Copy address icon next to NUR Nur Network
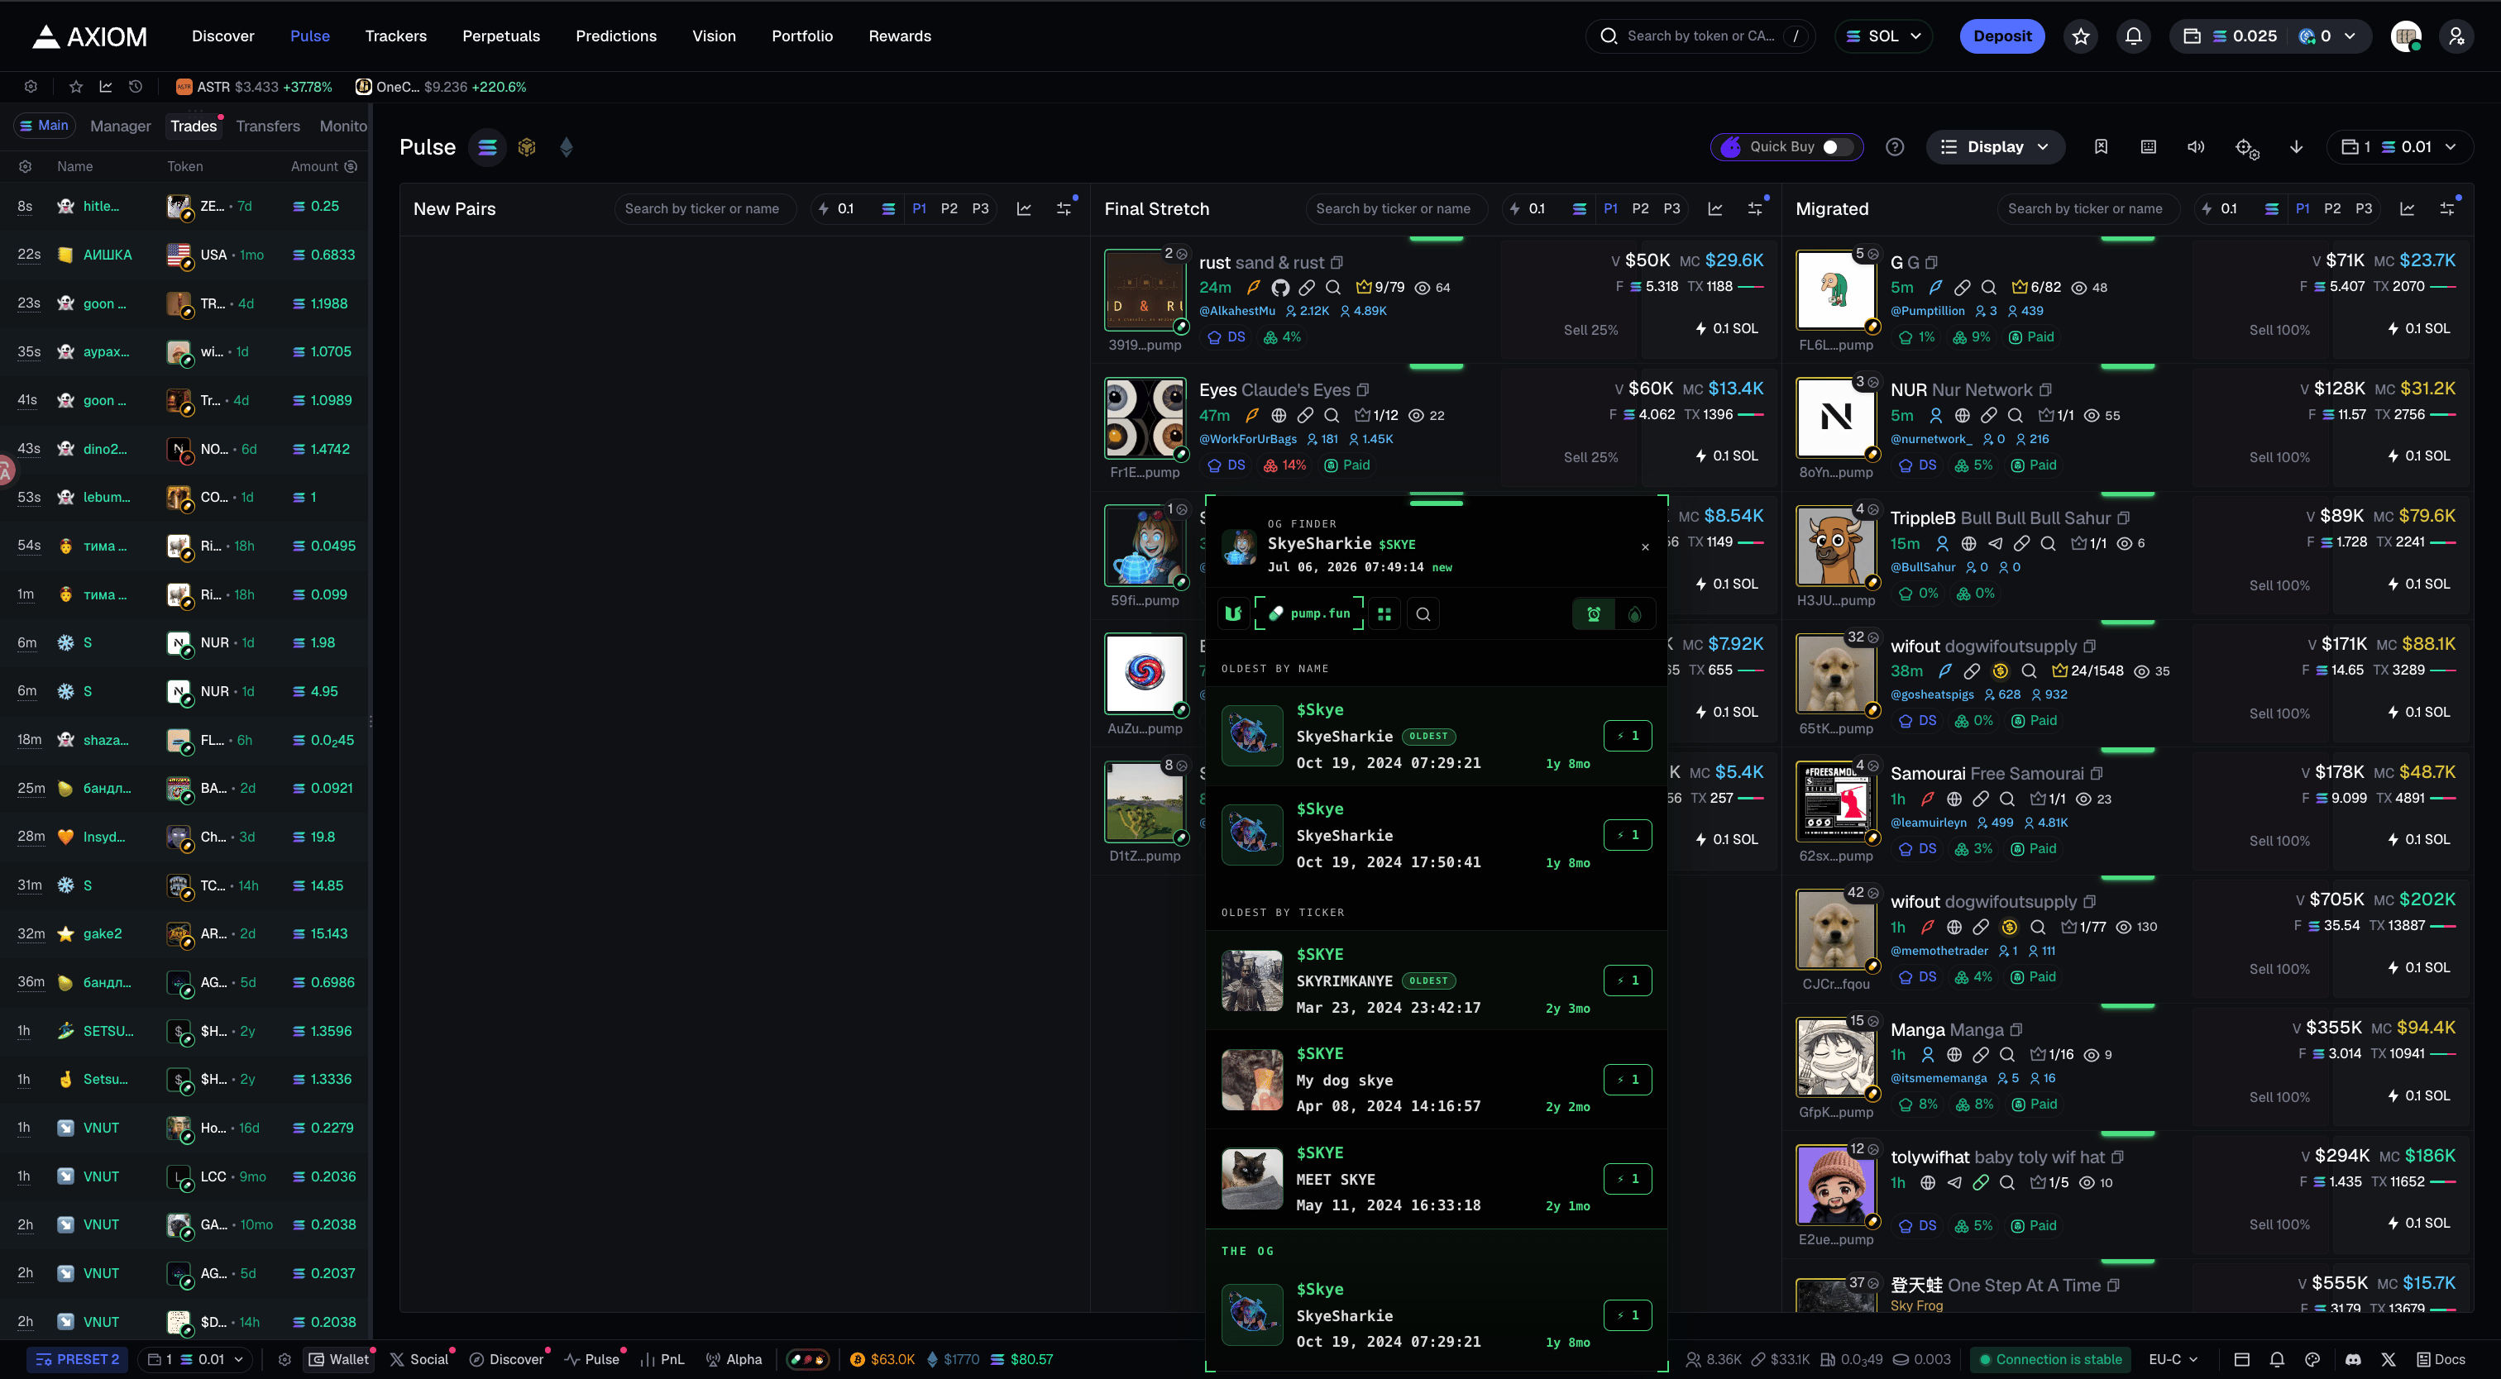The height and width of the screenshot is (1379, 2501). pos(2045,390)
